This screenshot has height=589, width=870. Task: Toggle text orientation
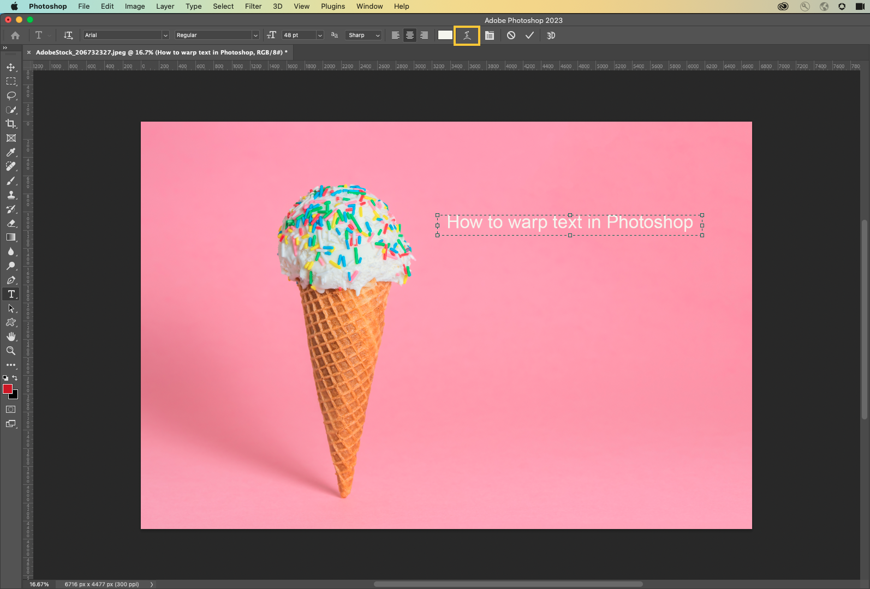[68, 35]
